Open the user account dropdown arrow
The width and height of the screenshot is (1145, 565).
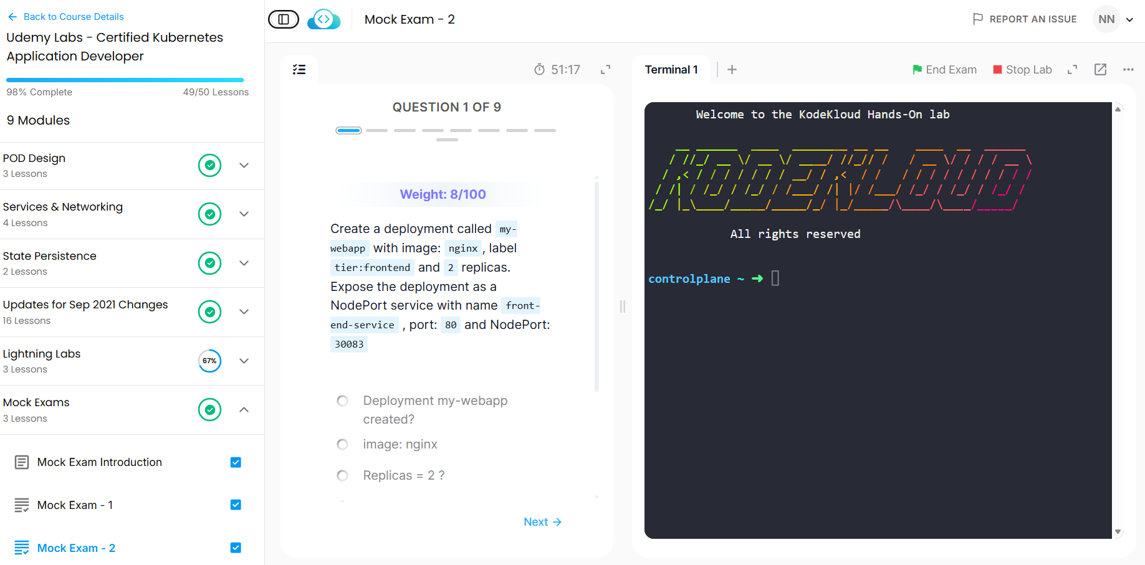tap(1129, 19)
